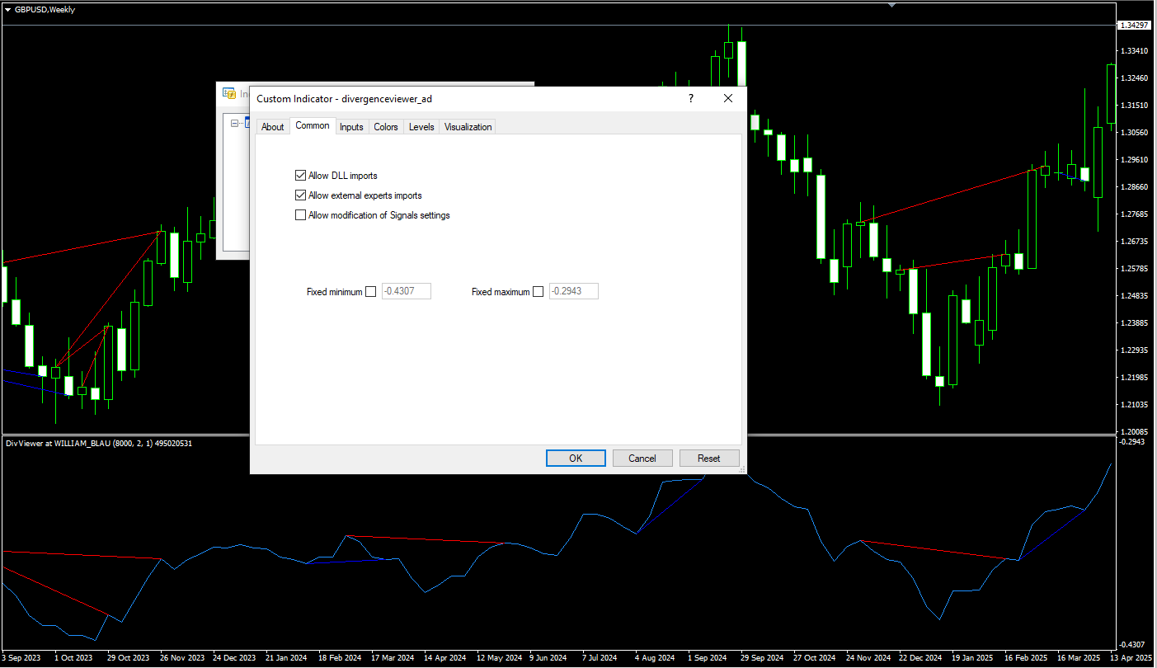Enable Allow modification of Signals settings

click(x=301, y=215)
